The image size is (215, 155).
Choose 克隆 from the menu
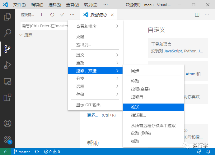click(x=95, y=37)
